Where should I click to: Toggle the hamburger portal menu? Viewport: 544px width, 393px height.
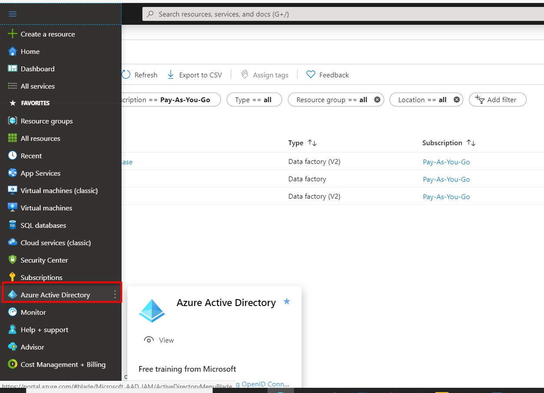13,14
